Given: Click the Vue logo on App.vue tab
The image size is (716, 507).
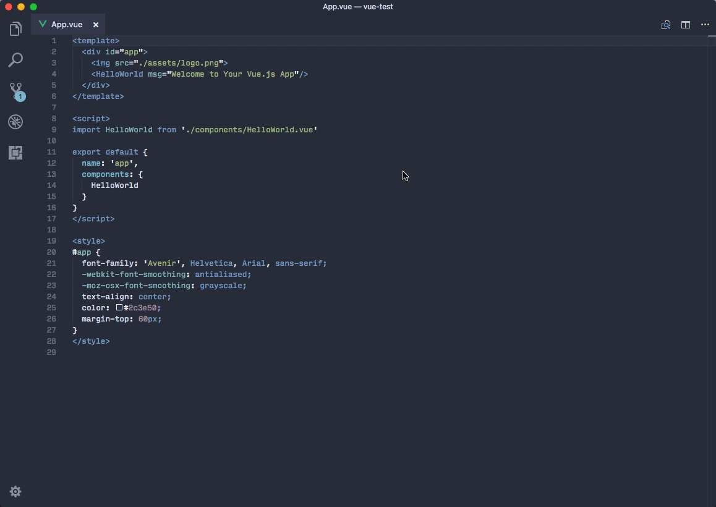Looking at the screenshot, I should tap(43, 24).
